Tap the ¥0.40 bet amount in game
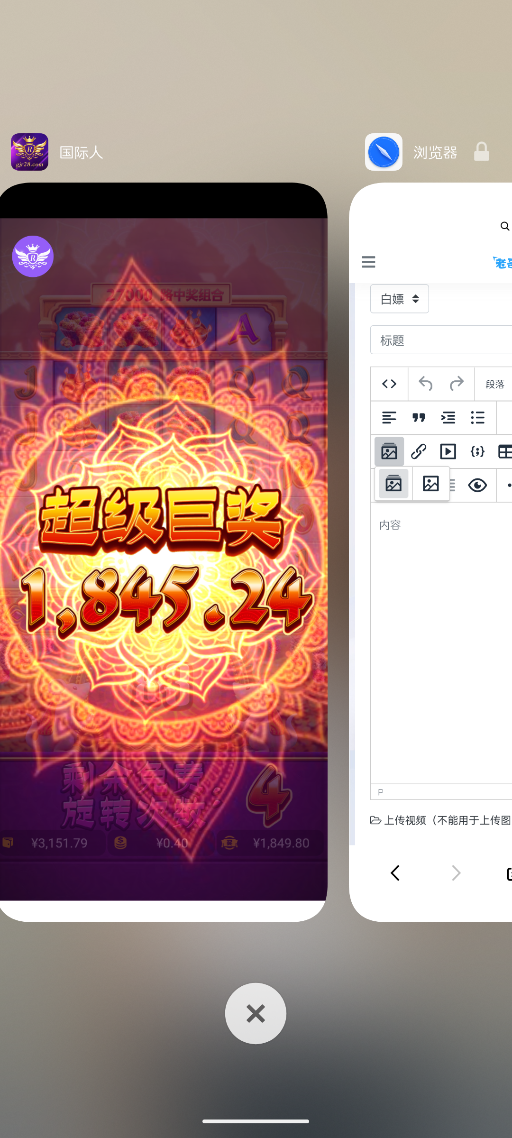Screen dimensions: 512x1138 tap(172, 843)
